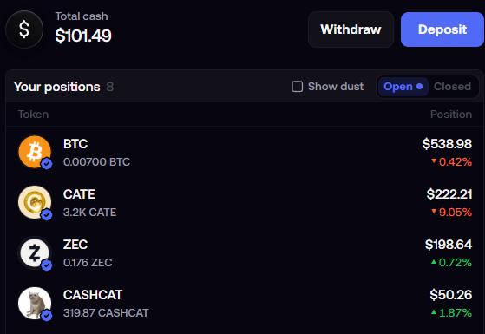This screenshot has height=334, width=485.
Task: Click the dollar sign cash icon
Action: coord(24,29)
